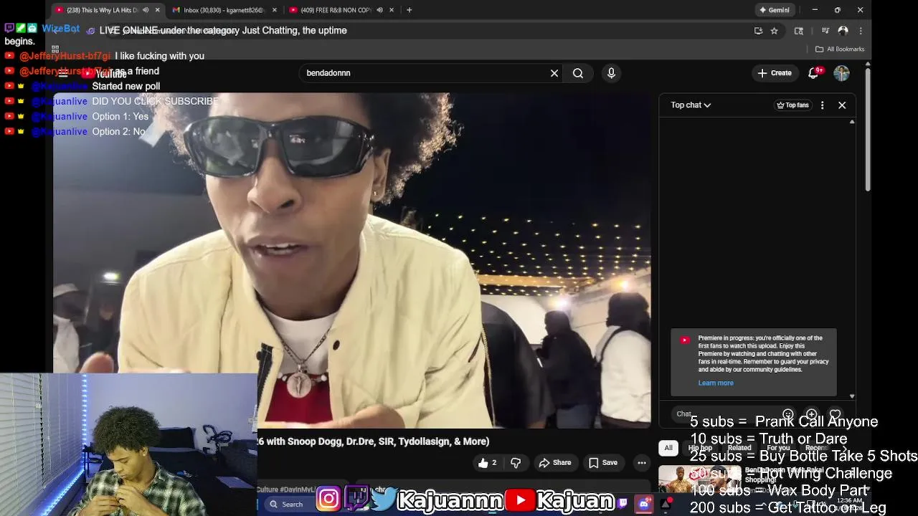Screen dimensions: 918x516
Task: Open the YouTube notifications bell
Action: (814, 73)
